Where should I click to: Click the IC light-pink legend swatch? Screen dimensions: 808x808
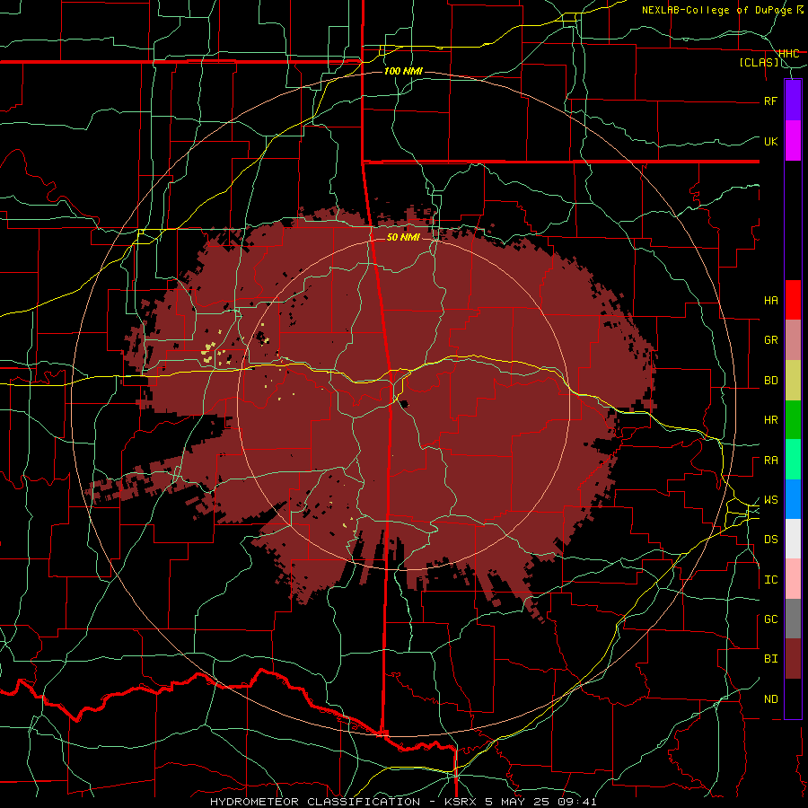tap(793, 579)
